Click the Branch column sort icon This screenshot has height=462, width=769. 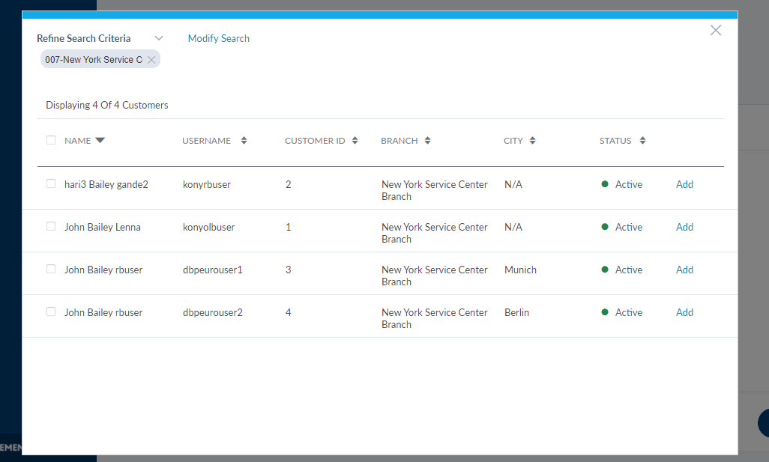pos(427,141)
